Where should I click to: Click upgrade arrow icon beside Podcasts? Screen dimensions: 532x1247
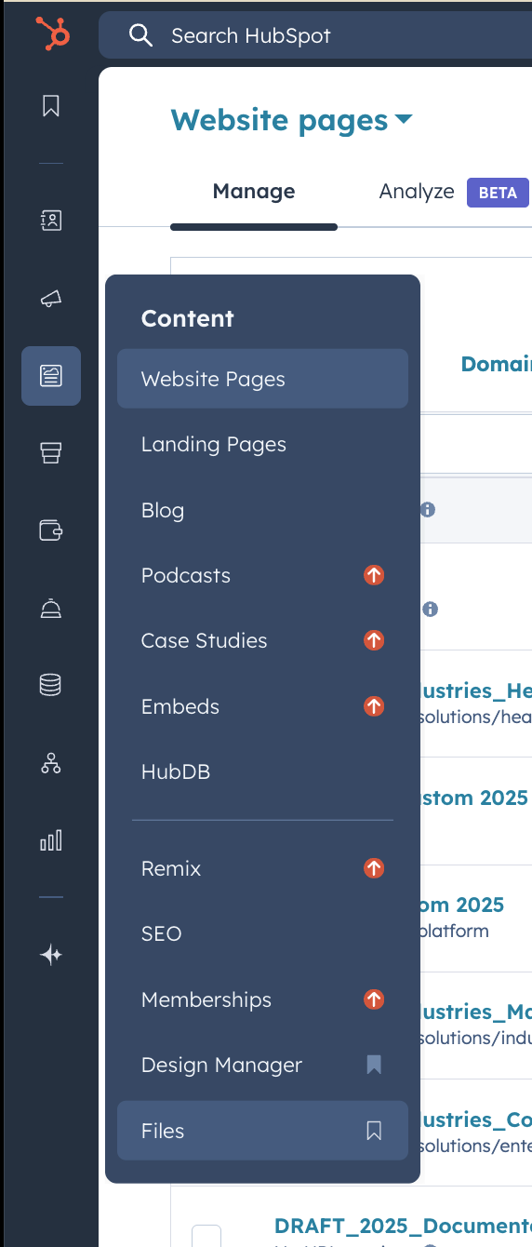pyautogui.click(x=374, y=575)
